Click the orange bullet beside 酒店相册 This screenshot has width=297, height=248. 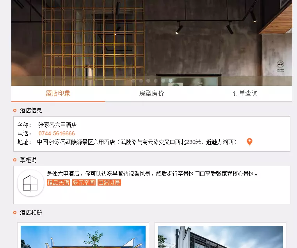click(15, 213)
